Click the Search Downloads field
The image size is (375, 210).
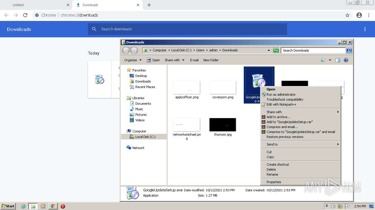[x=313, y=50]
